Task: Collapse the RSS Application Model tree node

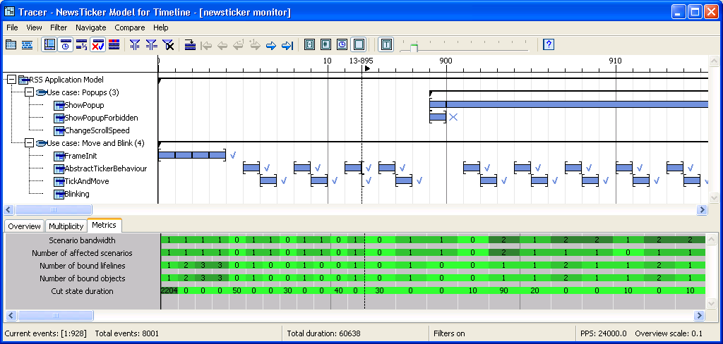Action: point(11,80)
